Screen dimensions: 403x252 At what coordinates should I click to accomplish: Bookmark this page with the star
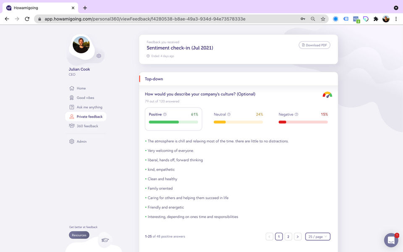323,19
